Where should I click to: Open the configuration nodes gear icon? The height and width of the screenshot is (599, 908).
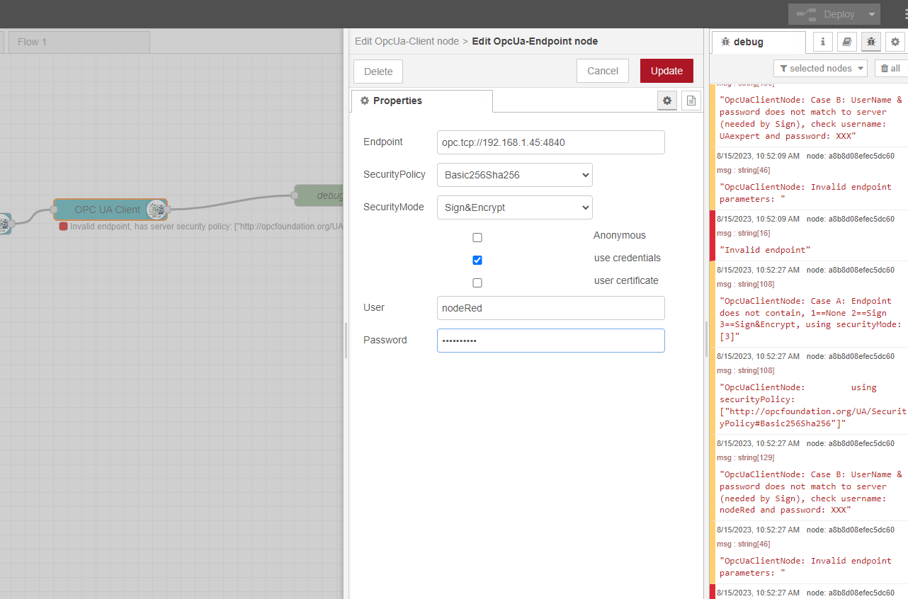pyautogui.click(x=895, y=42)
